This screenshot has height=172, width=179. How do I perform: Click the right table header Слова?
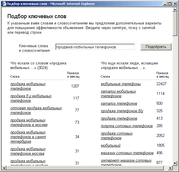[105, 77]
